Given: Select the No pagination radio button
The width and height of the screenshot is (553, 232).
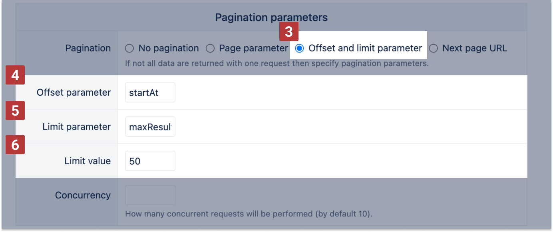Looking at the screenshot, I should coord(129,48).
